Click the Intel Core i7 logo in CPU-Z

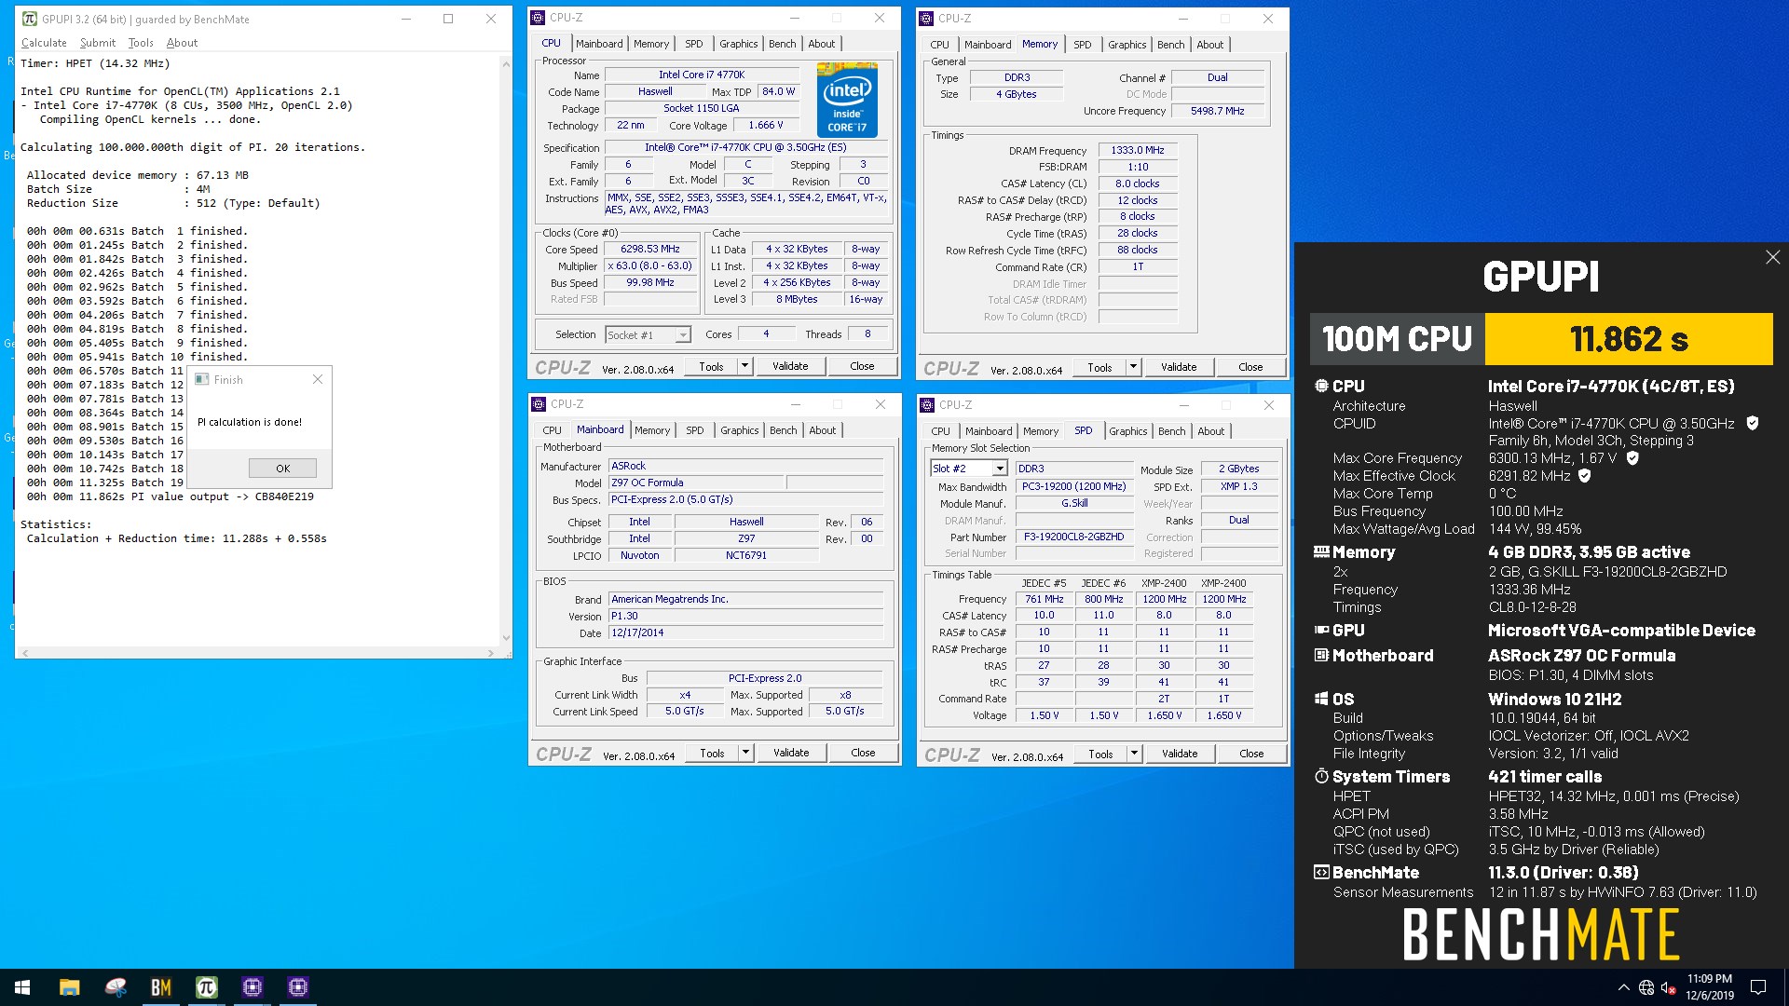[x=847, y=100]
